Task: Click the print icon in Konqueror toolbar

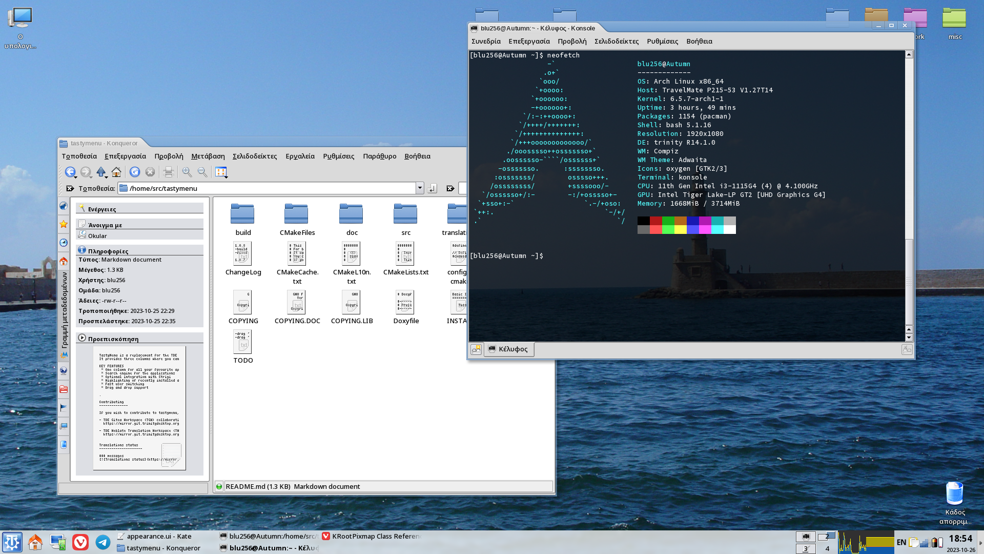Action: pos(168,172)
